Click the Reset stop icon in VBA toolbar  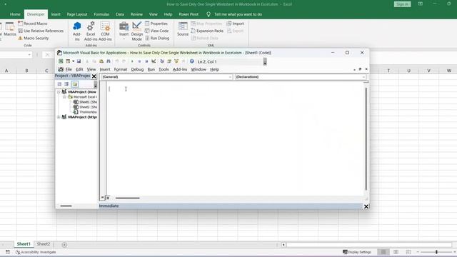(146, 61)
